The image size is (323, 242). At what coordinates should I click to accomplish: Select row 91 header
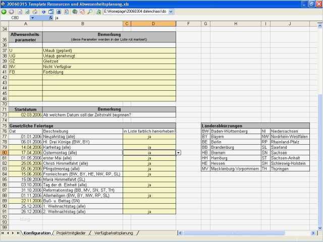click(5, 212)
